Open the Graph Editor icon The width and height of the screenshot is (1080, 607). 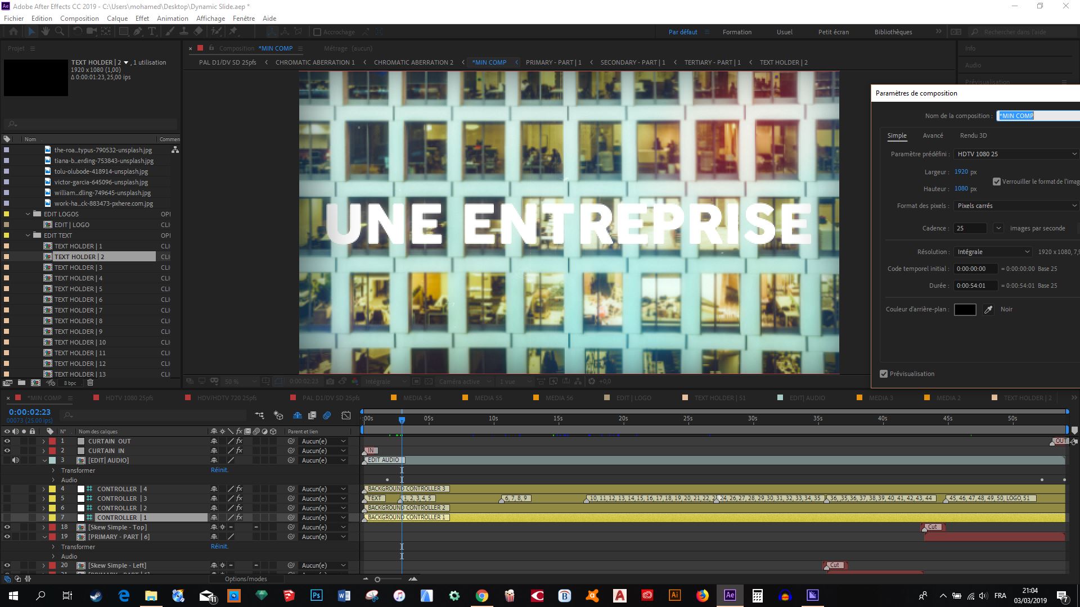coord(346,415)
